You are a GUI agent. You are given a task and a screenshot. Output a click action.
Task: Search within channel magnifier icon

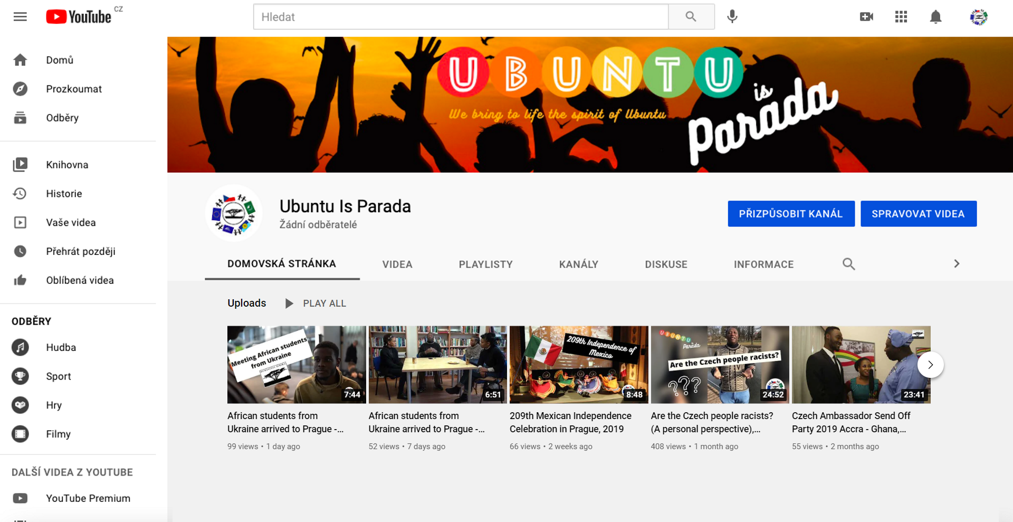tap(848, 264)
